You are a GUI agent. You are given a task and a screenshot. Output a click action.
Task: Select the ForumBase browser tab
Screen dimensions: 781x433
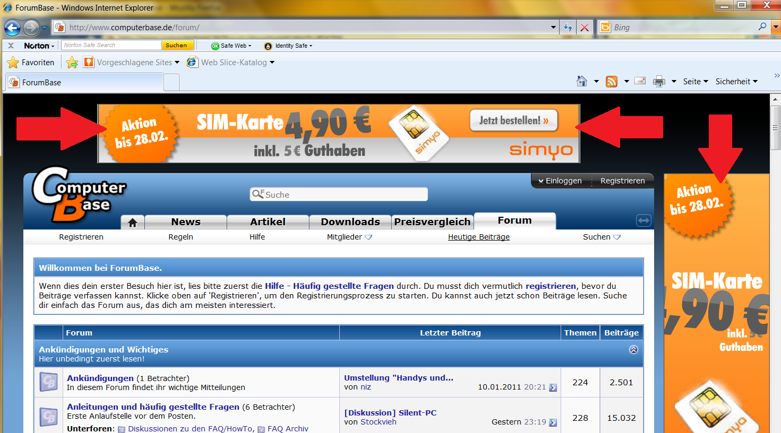click(84, 82)
